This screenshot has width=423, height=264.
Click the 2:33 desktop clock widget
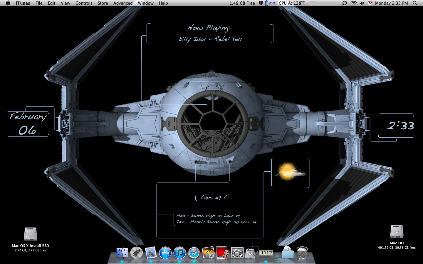(401, 126)
